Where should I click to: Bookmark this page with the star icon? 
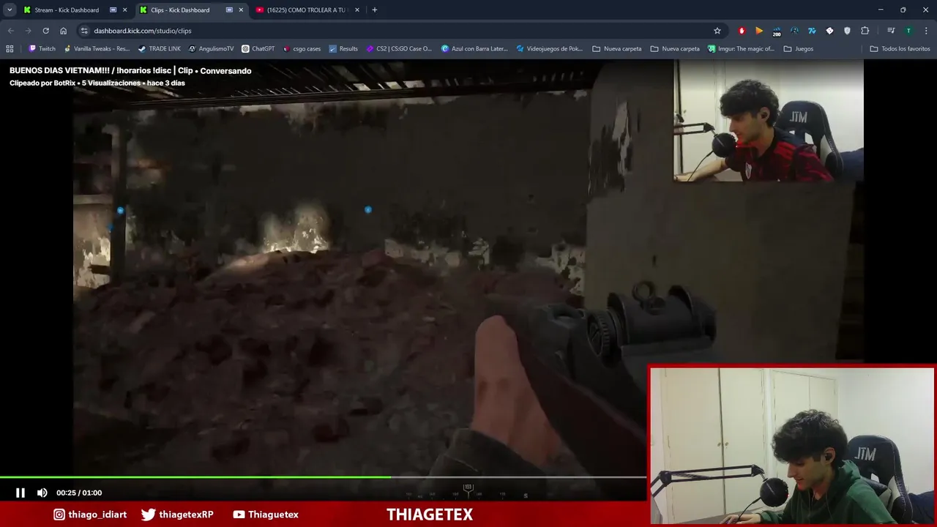717,31
